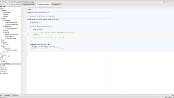Select the userfiles folder in tree
This screenshot has height=98, width=174.
pyautogui.click(x=3, y=66)
